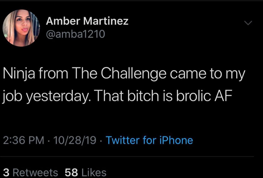
Task: Open Amber Martinez's profile picture
Action: [x=21, y=28]
